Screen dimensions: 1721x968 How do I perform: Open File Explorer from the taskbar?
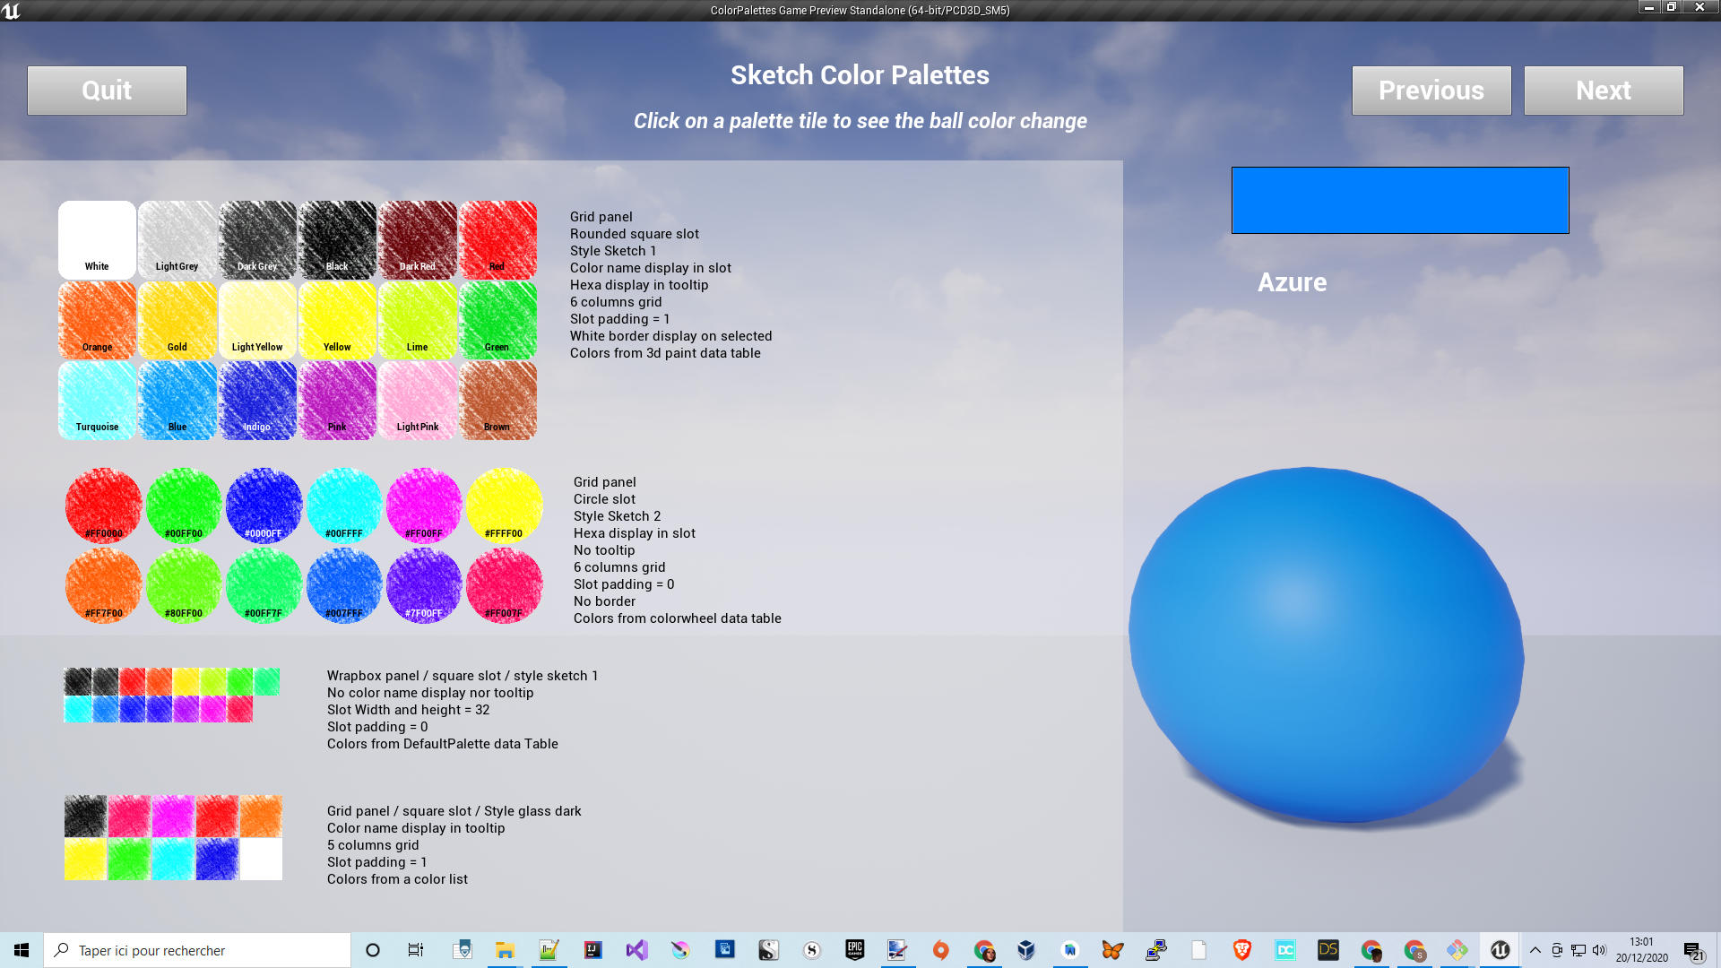coord(505,950)
